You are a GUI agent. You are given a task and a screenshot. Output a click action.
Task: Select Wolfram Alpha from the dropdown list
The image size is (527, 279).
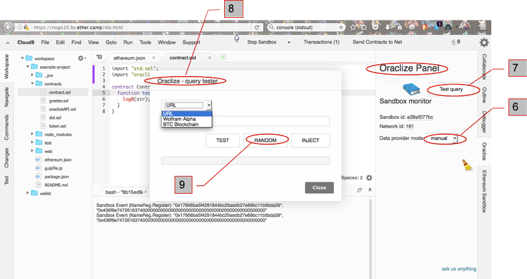(186, 119)
